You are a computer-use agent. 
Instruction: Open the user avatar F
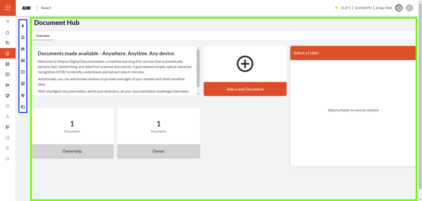click(x=409, y=8)
